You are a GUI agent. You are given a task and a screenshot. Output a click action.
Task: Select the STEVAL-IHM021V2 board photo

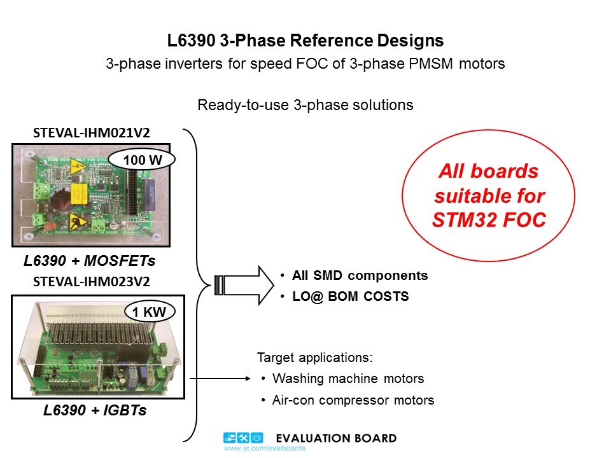98,195
